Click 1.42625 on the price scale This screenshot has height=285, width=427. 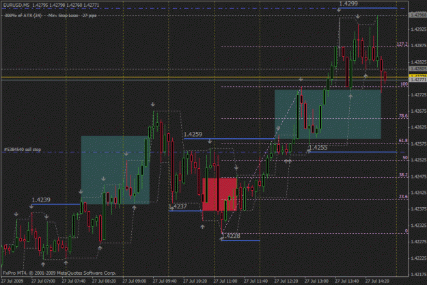[419, 127]
